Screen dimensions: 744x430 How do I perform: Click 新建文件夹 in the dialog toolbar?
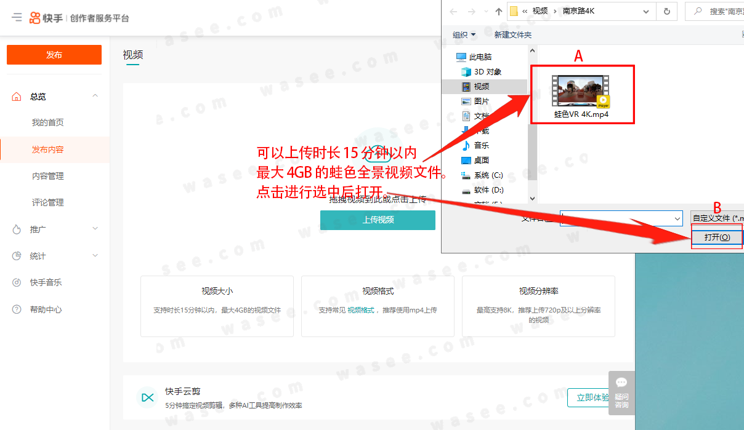coord(512,35)
